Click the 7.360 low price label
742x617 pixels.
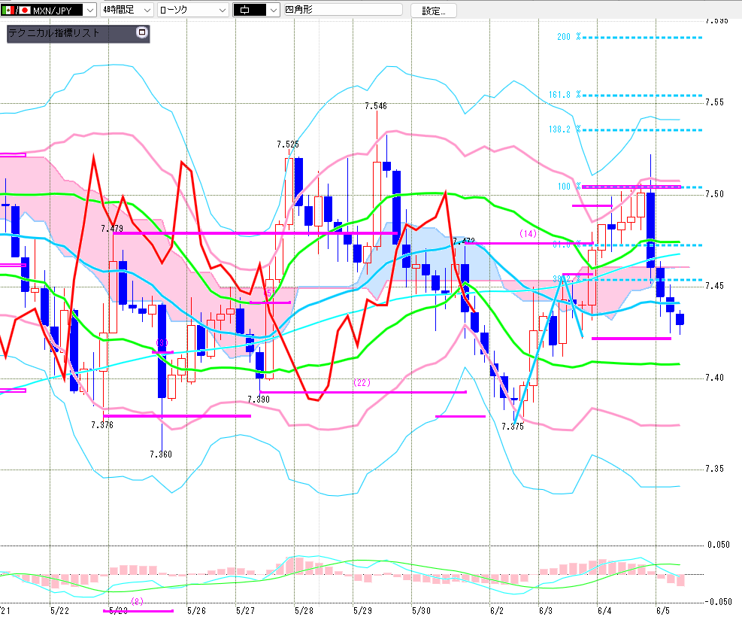(161, 454)
